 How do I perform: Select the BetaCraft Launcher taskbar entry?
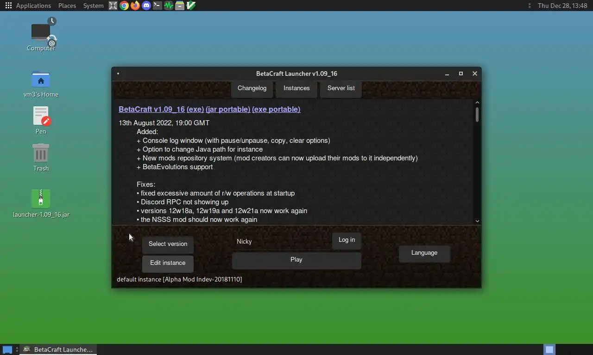coord(58,349)
